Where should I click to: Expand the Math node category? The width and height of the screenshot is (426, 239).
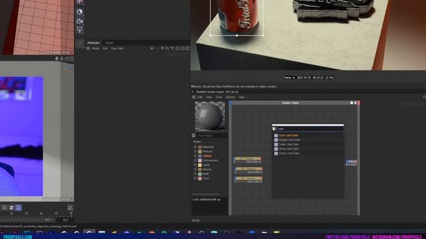click(x=195, y=174)
